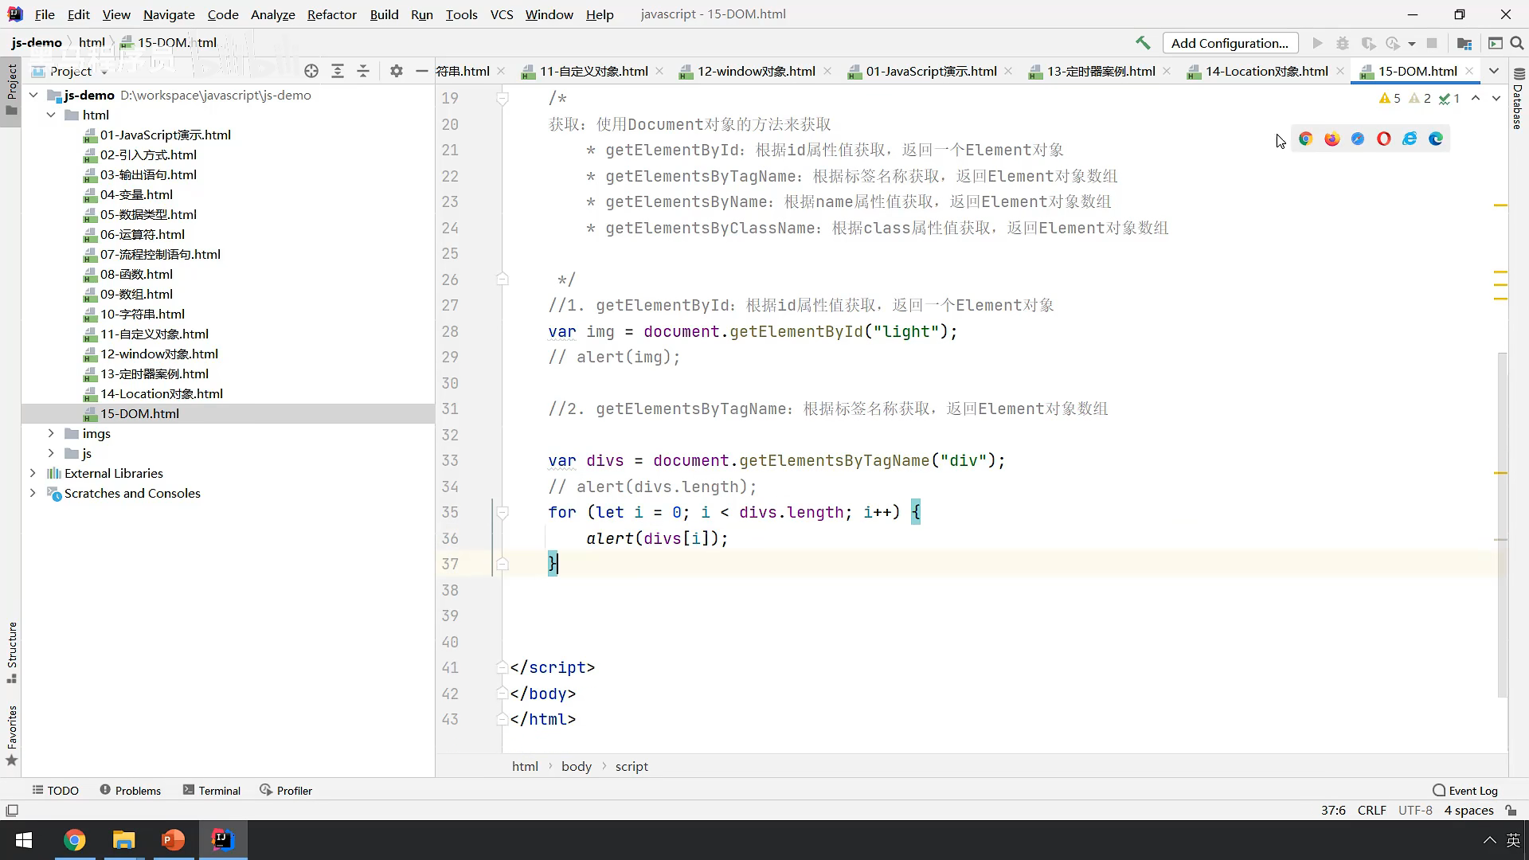1529x860 pixels.
Task: Open Project panel settings gear
Action: click(397, 71)
